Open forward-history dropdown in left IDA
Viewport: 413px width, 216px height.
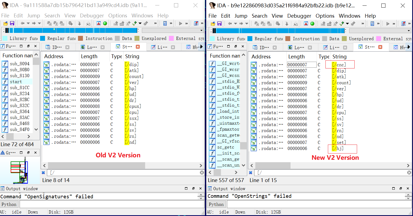[x=39, y=23]
